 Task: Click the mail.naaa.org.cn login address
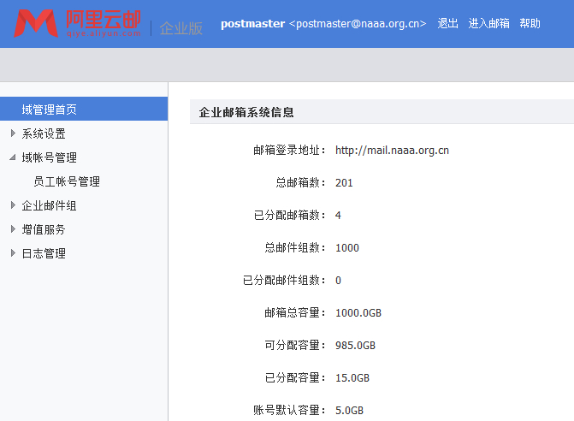392,151
